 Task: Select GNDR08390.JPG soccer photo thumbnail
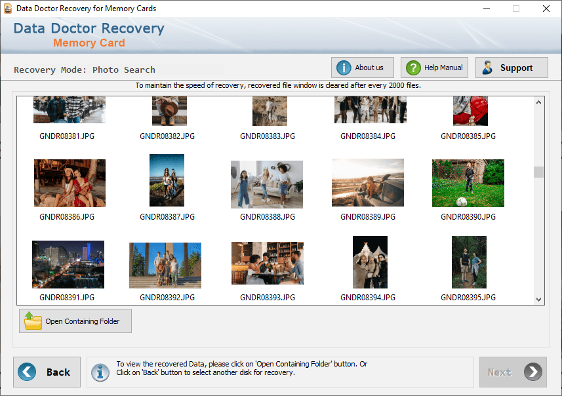468,183
